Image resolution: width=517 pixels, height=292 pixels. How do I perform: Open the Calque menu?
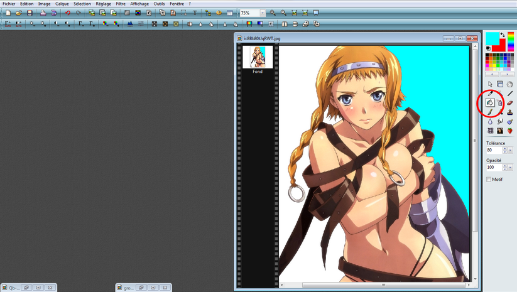[62, 4]
